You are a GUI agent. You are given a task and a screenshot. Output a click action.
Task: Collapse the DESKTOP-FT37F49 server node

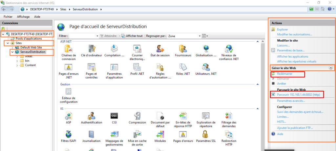click(x=3, y=34)
